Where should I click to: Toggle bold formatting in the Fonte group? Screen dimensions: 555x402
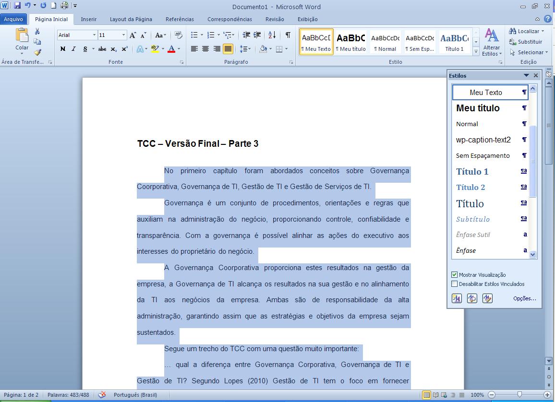(63, 49)
